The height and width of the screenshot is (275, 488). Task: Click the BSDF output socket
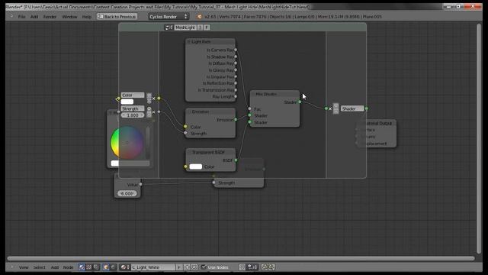click(236, 160)
